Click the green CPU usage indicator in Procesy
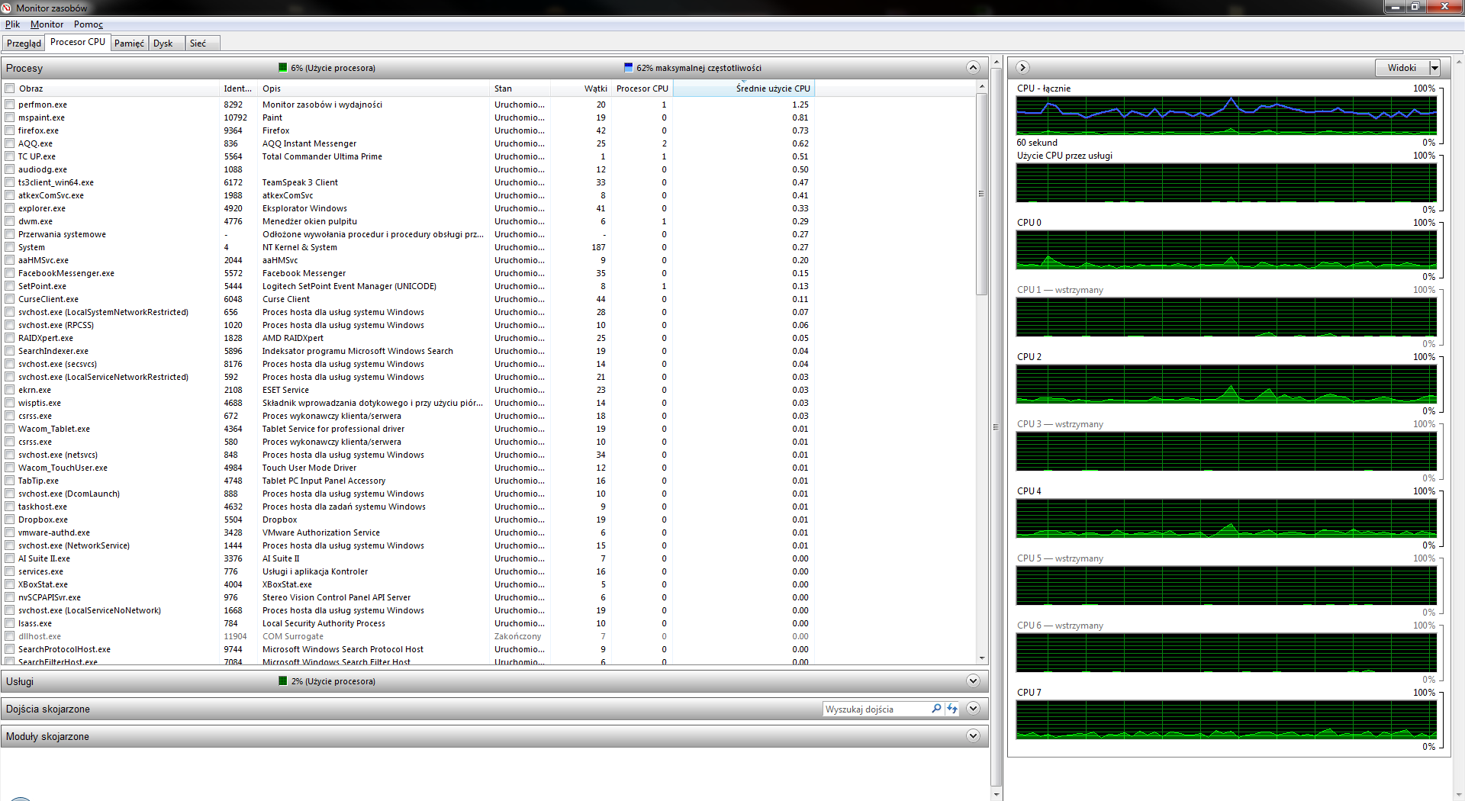Viewport: 1465px width, 801px height. [283, 67]
